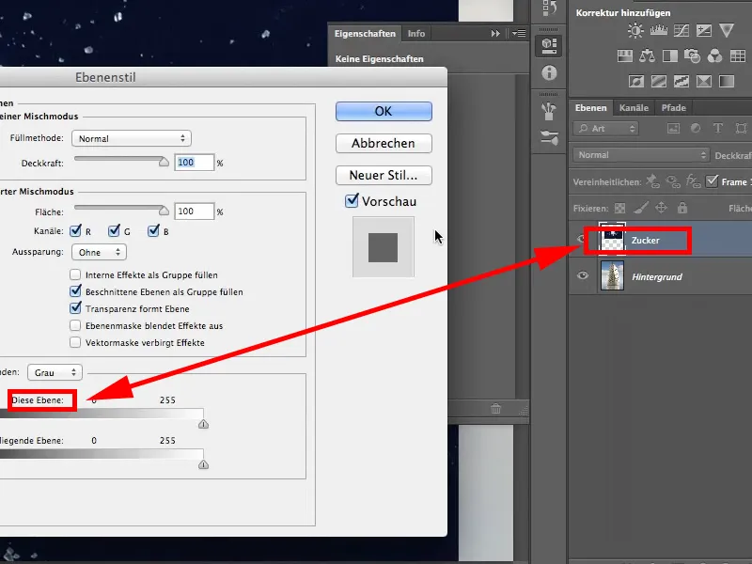752x564 pixels.
Task: Open the Füllmethode dropdown
Action: coord(132,138)
